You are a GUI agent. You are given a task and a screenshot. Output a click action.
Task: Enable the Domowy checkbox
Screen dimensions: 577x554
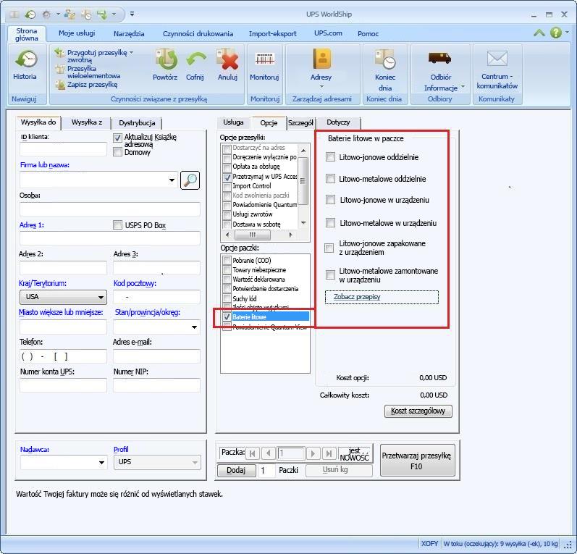pos(117,151)
